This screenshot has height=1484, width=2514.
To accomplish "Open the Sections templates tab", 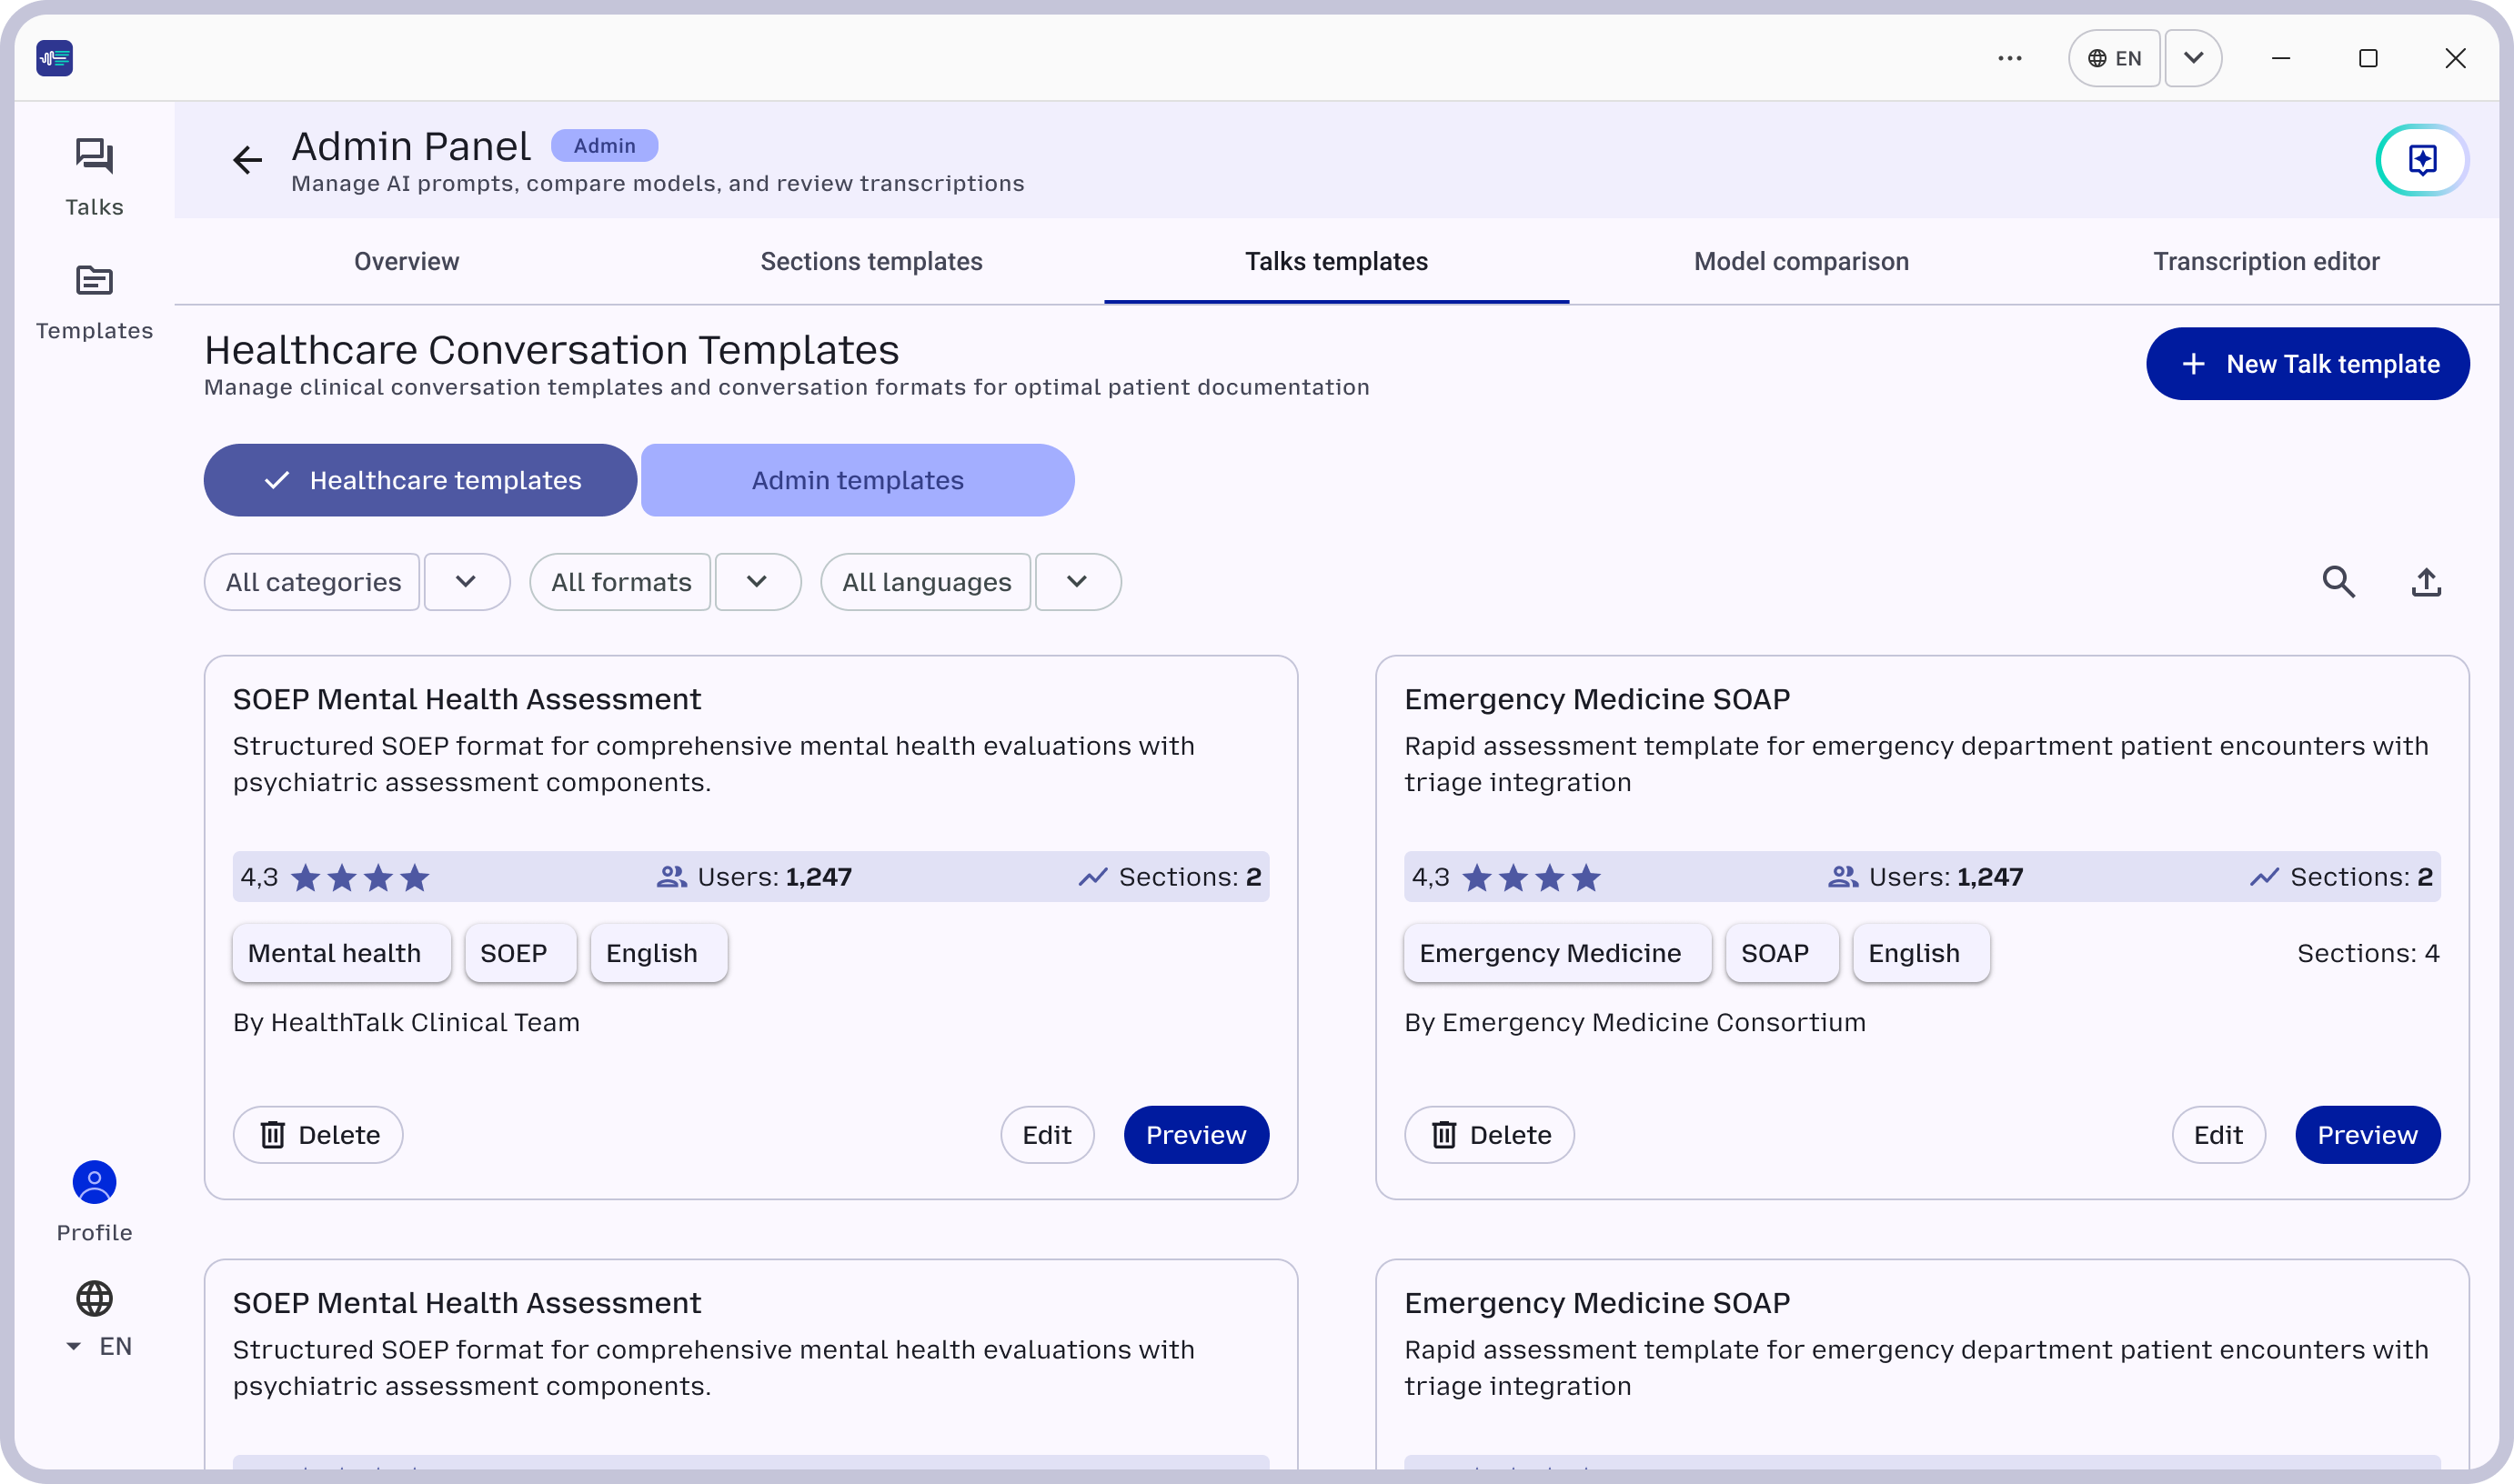I will (x=871, y=261).
